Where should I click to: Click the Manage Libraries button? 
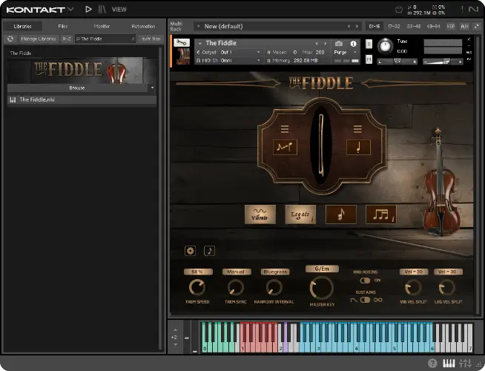[39, 39]
